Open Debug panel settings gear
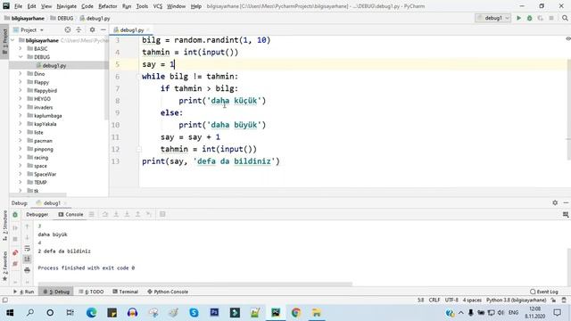571x321 pixels. click(555, 202)
